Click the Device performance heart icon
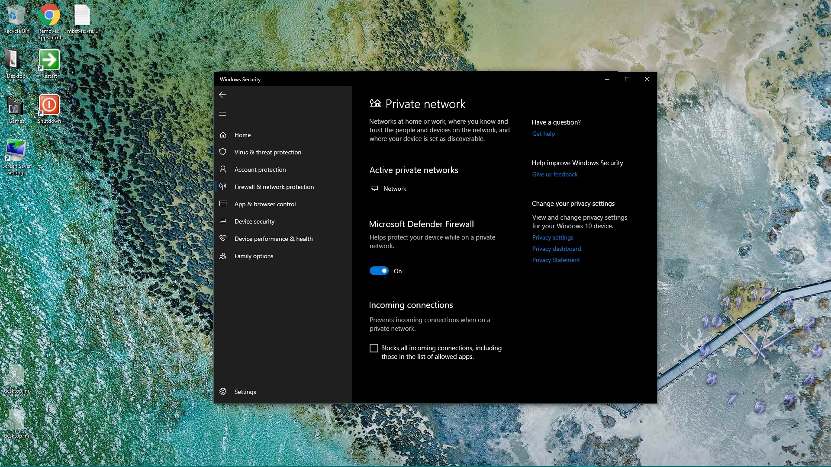This screenshot has height=467, width=831. [x=223, y=239]
